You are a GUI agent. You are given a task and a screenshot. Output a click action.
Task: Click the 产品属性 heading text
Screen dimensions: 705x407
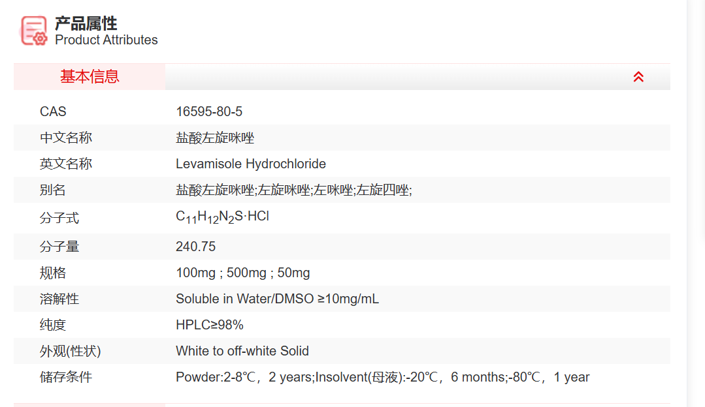[x=86, y=23]
